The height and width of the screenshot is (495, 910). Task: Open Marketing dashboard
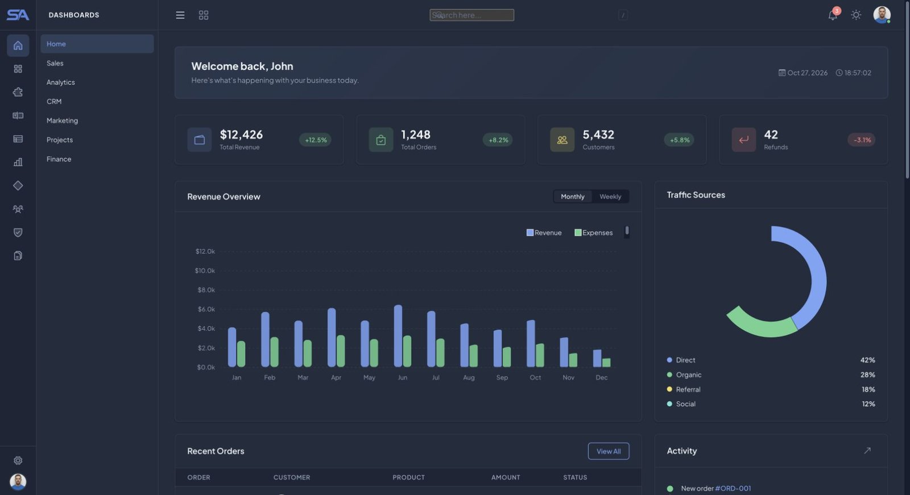click(97, 120)
